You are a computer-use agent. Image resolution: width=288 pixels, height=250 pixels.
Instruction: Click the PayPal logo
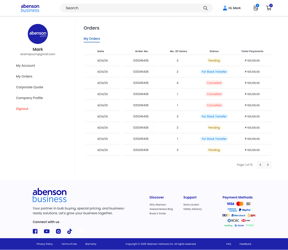(x=245, y=210)
